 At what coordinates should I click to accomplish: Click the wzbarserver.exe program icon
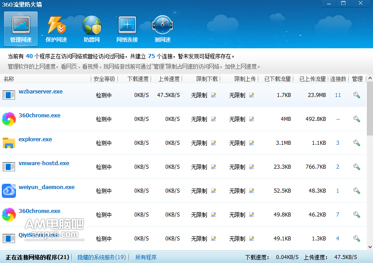pyautogui.click(x=9, y=95)
